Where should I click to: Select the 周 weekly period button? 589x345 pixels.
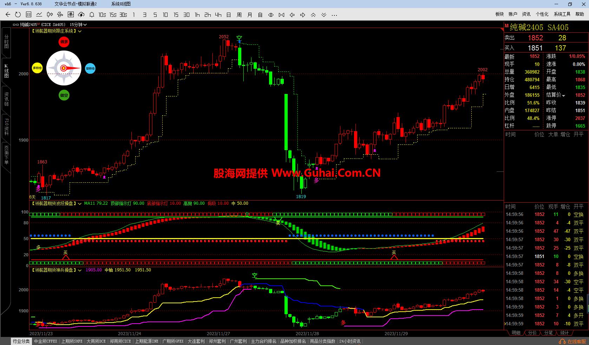tap(239, 15)
